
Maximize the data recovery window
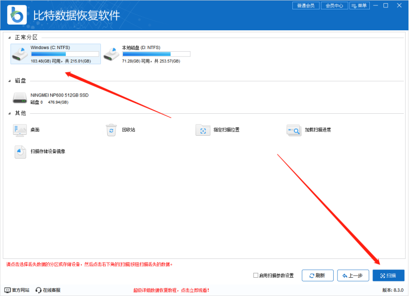point(386,5)
